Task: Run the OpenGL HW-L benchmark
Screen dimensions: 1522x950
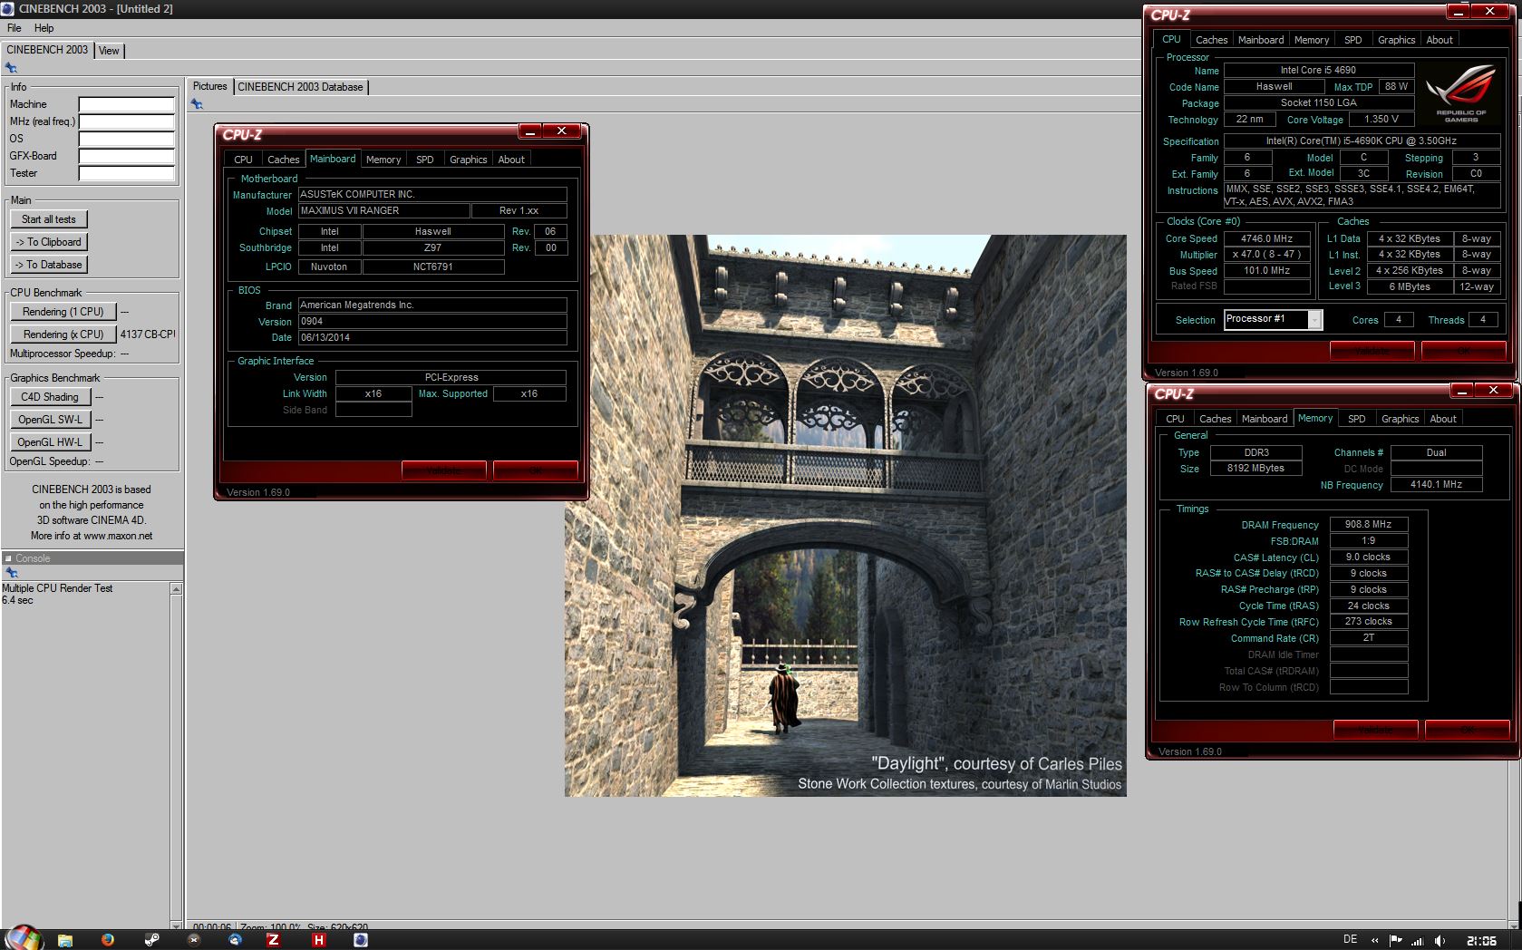Action: 50,442
